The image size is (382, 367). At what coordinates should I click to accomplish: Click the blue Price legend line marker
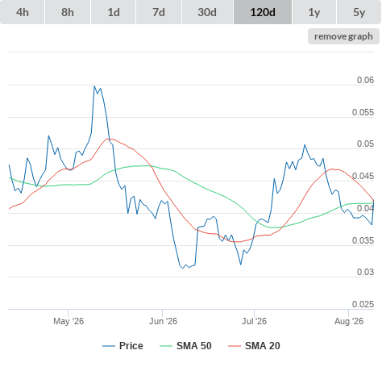click(x=109, y=346)
